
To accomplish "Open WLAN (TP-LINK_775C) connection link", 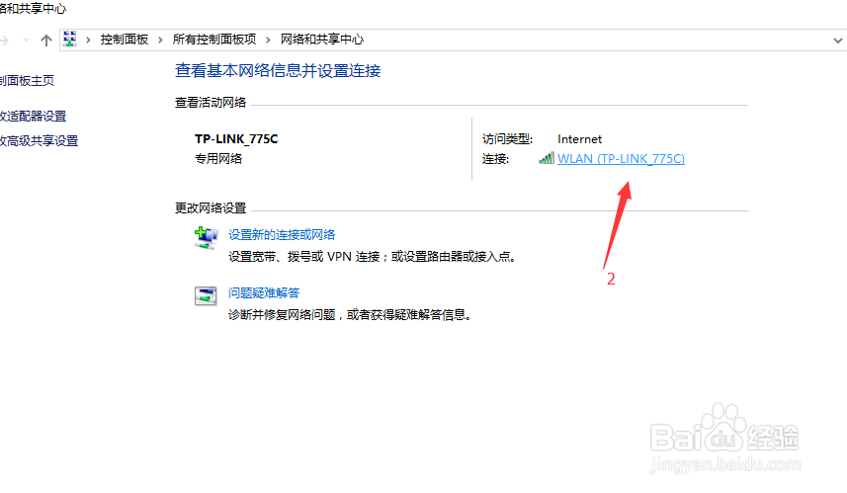I will pos(621,159).
